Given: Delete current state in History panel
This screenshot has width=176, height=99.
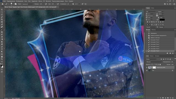Looking at the screenshot, I should tap(173, 53).
